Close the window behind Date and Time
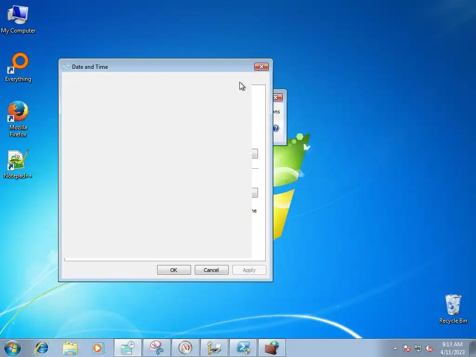Image resolution: width=476 pixels, height=357 pixels. tap(278, 97)
